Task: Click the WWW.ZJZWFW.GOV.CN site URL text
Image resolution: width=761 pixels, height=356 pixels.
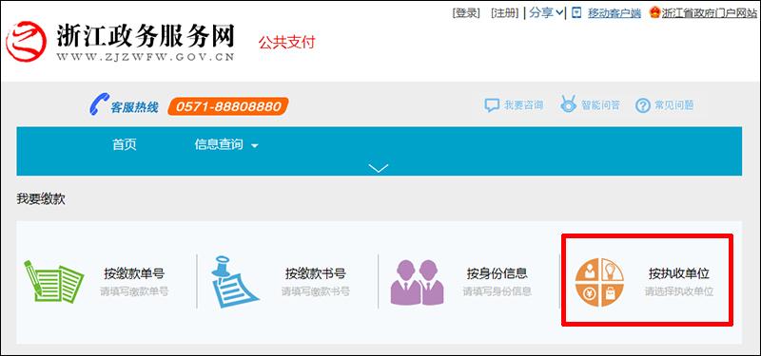Action: [x=146, y=57]
